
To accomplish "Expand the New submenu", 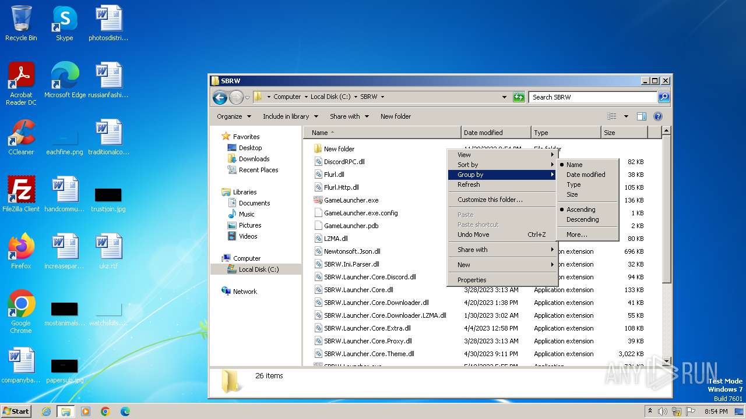I will (502, 265).
